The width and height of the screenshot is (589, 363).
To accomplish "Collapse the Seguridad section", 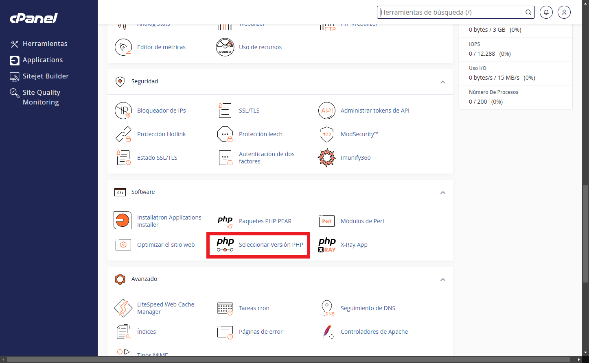I will 442,82.
